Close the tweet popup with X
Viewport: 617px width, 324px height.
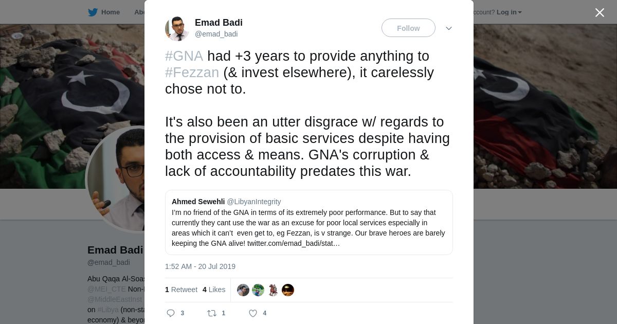click(600, 12)
